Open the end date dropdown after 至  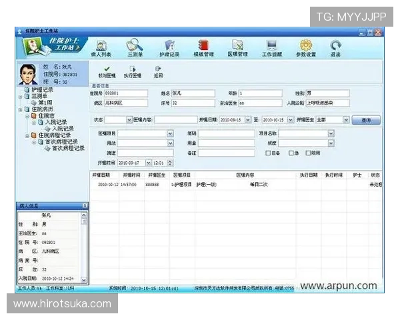(290, 120)
